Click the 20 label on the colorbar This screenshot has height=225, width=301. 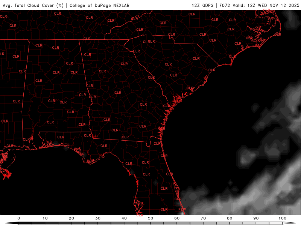tap(71, 218)
